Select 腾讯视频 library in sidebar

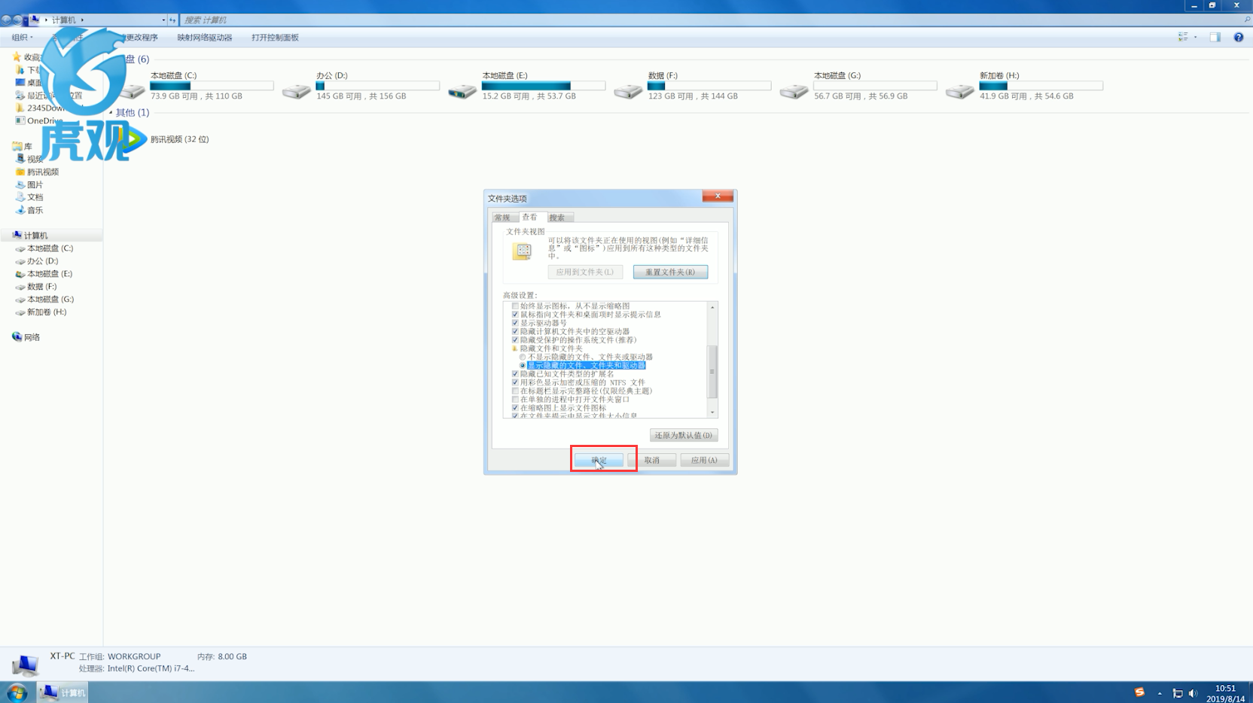pos(37,172)
